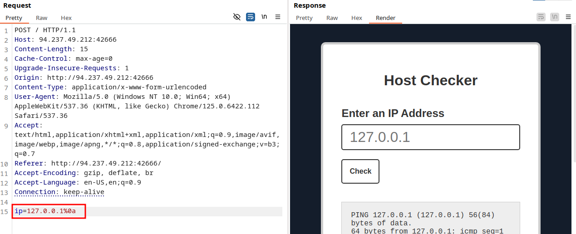
Task: Click the 'Content-Length: 15' header
Action: tap(51, 49)
